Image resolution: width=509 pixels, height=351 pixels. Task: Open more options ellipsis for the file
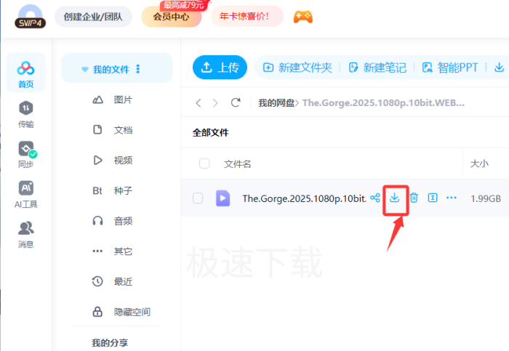click(x=452, y=198)
